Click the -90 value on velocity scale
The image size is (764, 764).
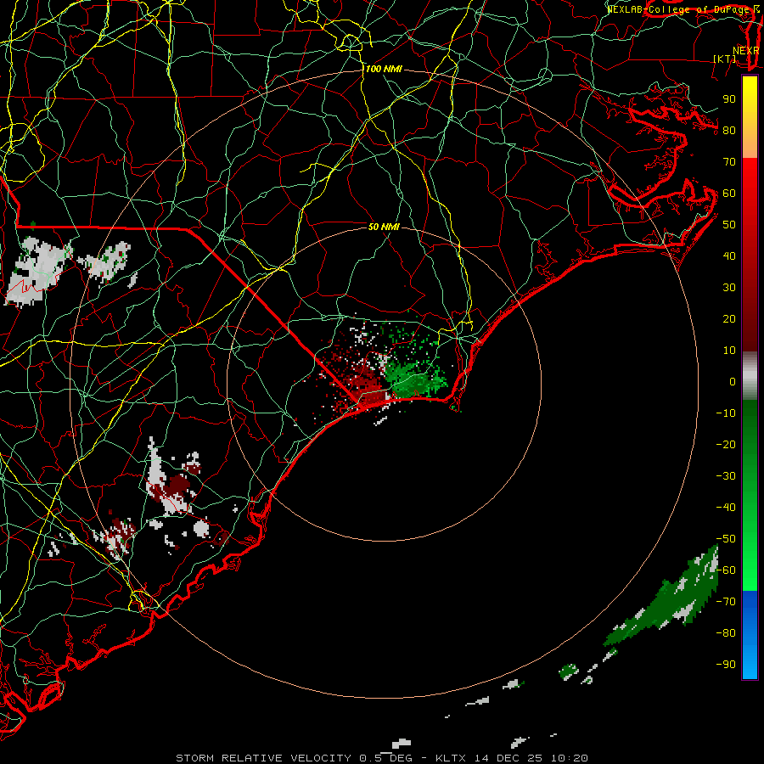pyautogui.click(x=726, y=665)
